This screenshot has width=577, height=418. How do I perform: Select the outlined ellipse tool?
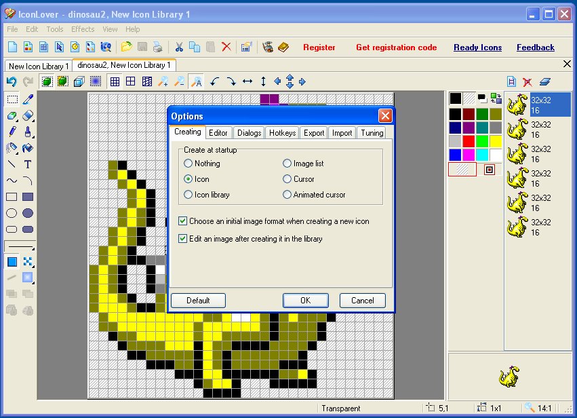[x=12, y=213]
